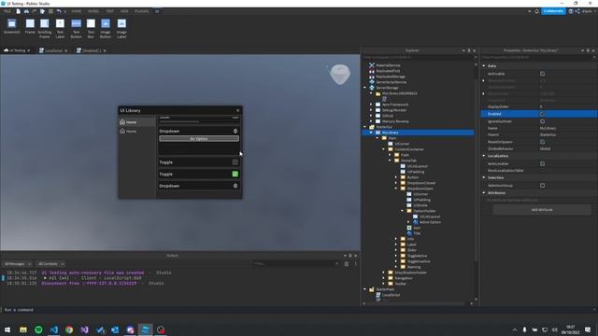Image resolution: width=598 pixels, height=336 pixels.
Task: Click the notifications bell icon
Action: [537, 11]
